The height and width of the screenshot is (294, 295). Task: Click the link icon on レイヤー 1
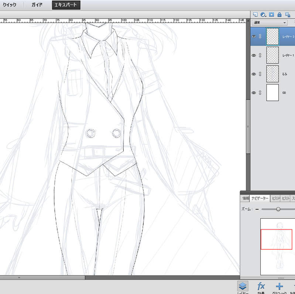[x=260, y=55]
